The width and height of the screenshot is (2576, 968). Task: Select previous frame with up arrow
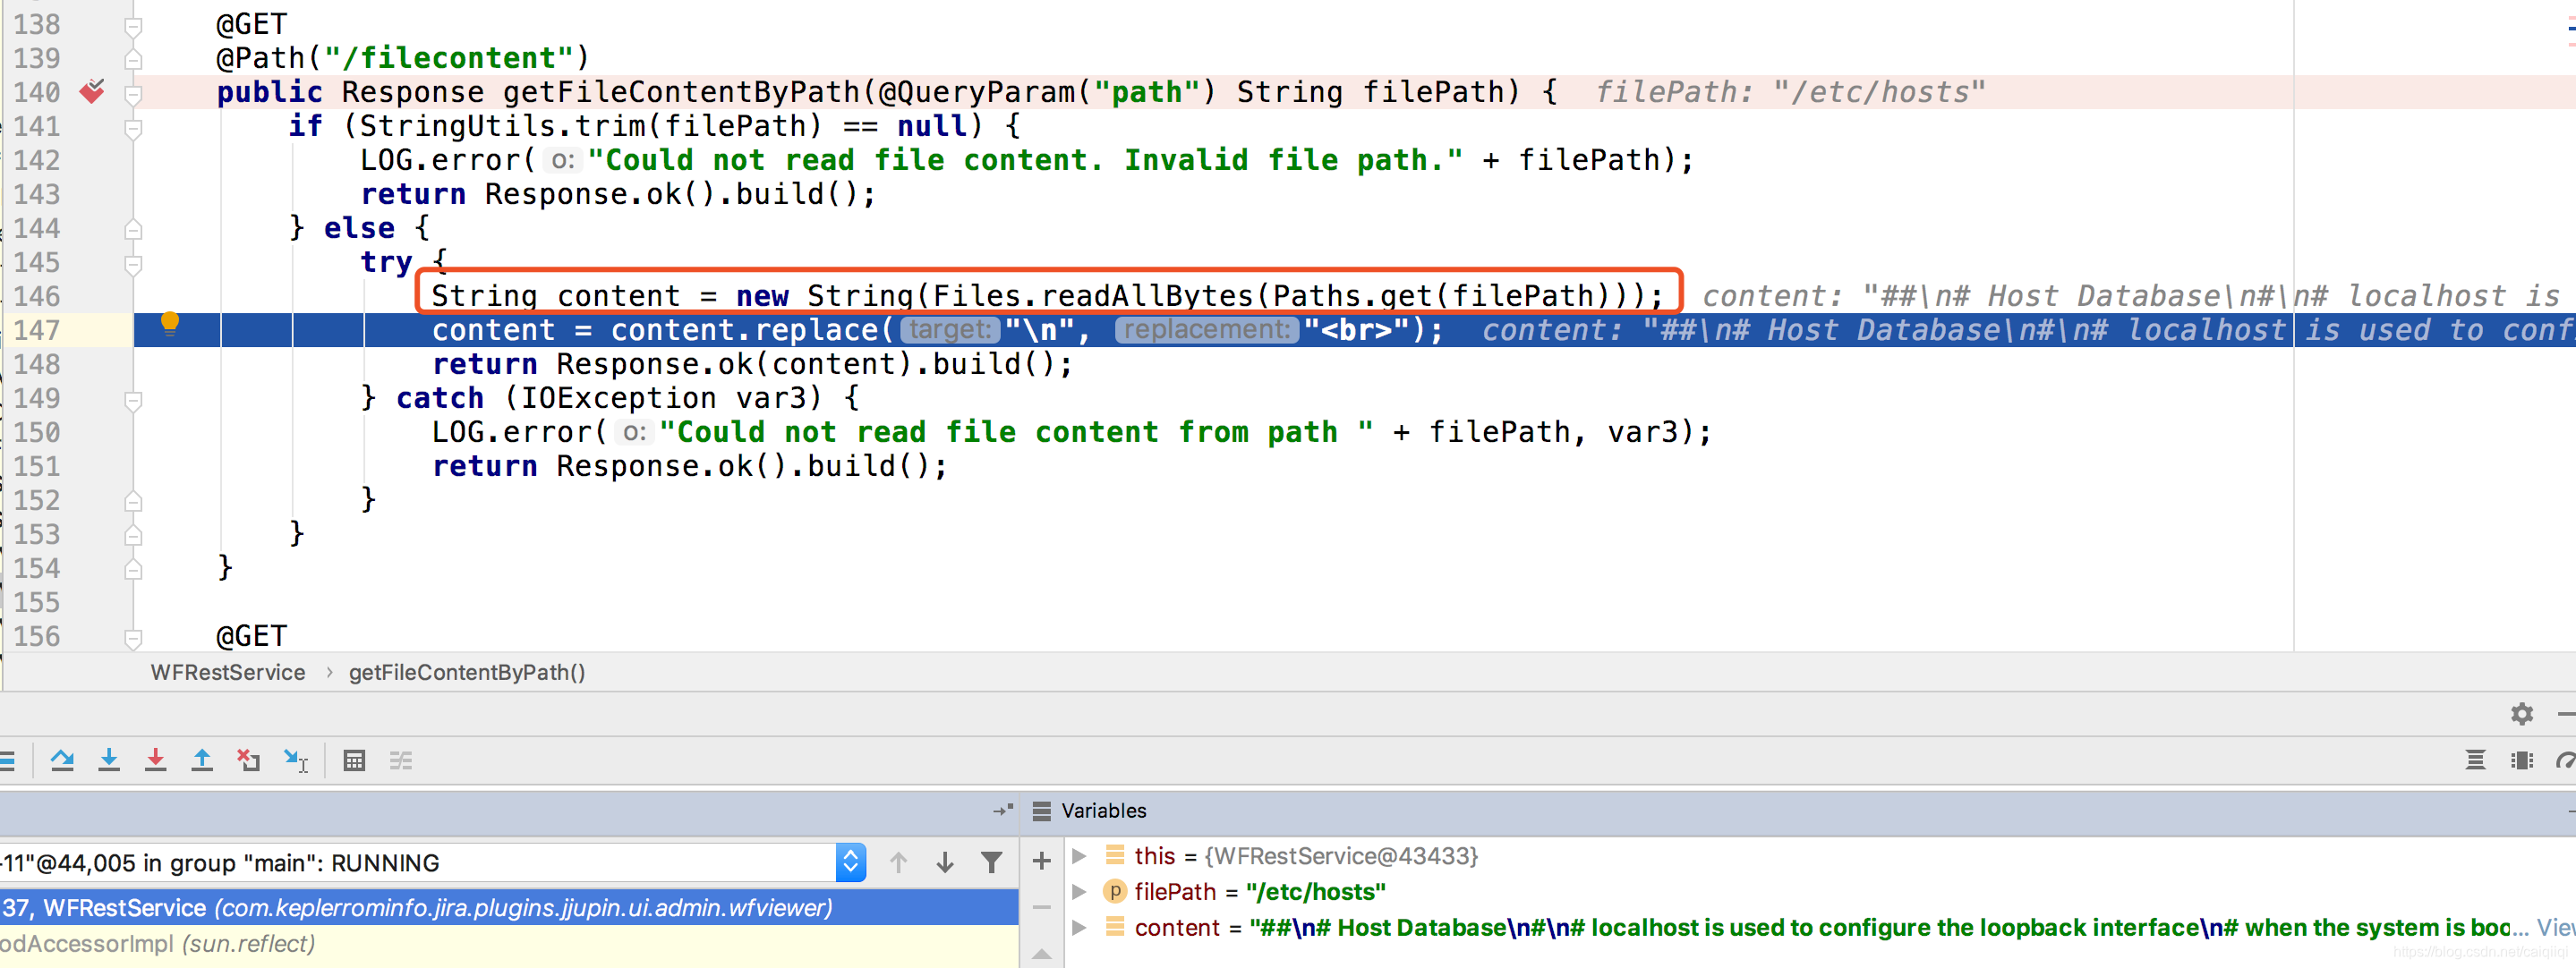[x=898, y=862]
